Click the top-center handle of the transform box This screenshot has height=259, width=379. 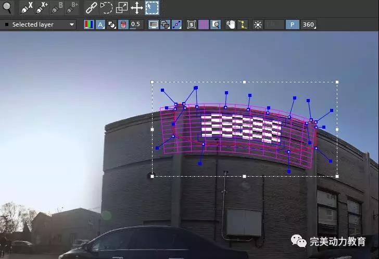[244, 82]
